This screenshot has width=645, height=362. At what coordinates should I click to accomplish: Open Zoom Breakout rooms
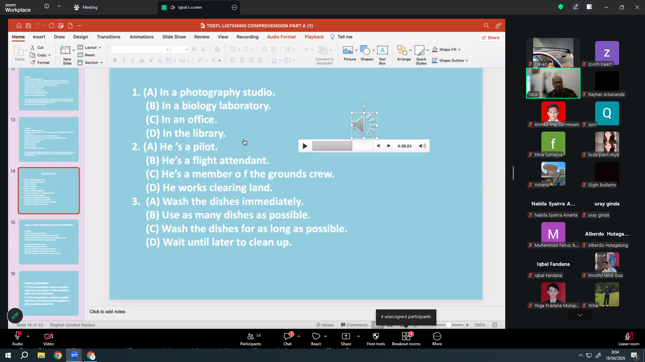[x=406, y=339]
